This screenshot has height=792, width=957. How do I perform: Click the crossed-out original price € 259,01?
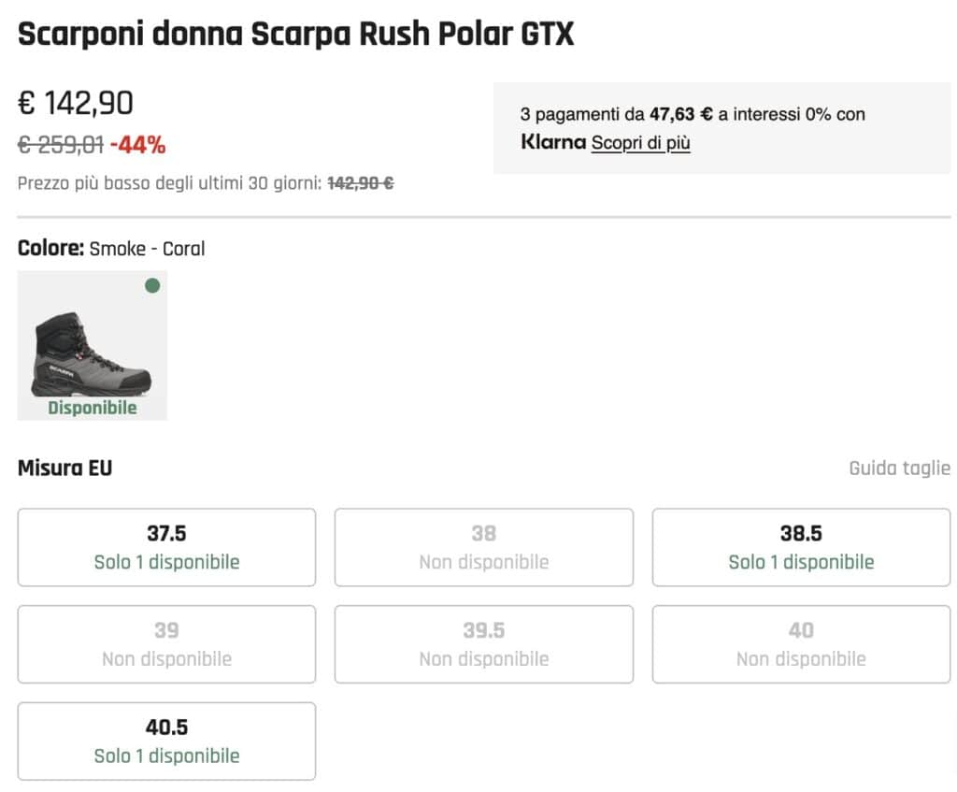coord(58,146)
